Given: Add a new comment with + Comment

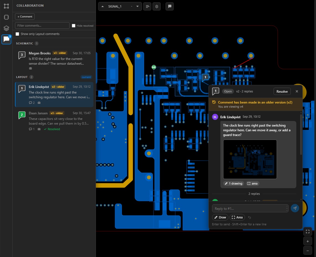Looking at the screenshot, I should tap(25, 17).
